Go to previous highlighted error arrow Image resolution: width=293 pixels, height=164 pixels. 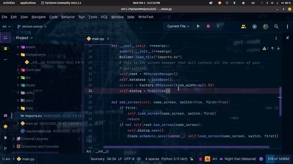[x=272, y=48]
